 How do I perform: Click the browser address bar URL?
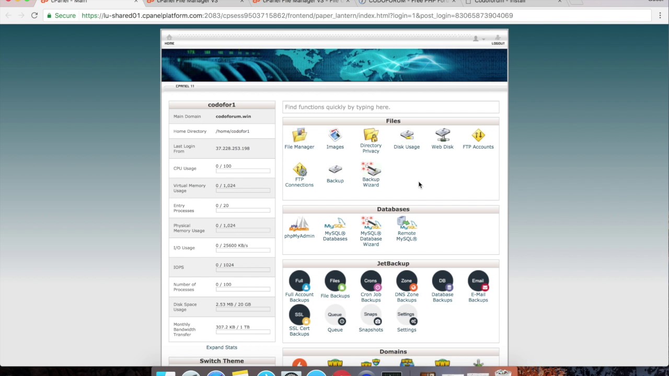[x=297, y=16]
